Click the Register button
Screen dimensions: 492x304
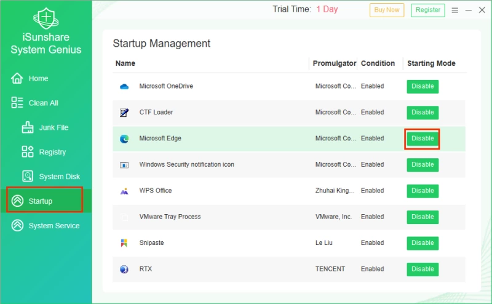coord(427,10)
